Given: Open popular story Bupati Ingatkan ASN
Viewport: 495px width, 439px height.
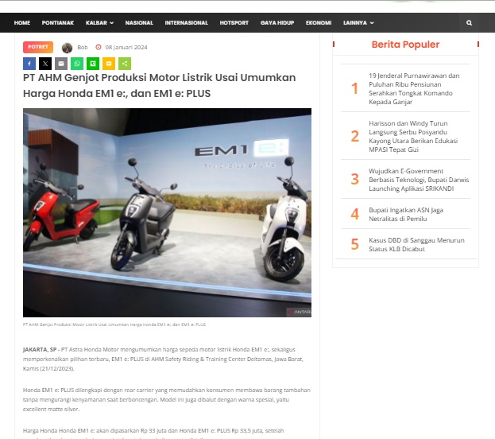Looking at the screenshot, I should tap(406, 214).
